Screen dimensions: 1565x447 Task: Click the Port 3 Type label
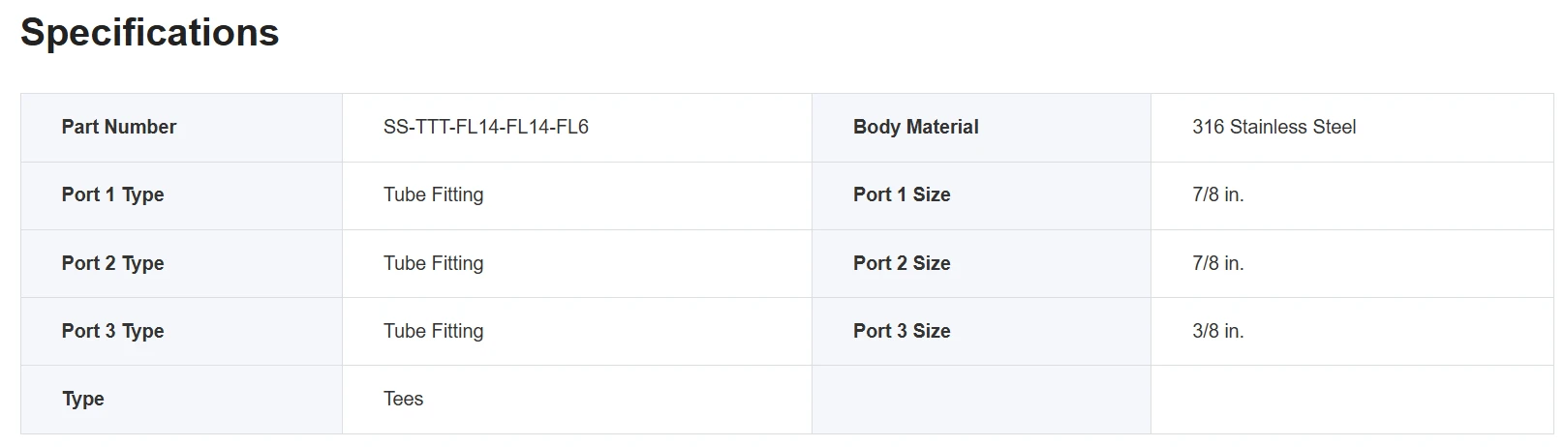pyautogui.click(x=113, y=331)
